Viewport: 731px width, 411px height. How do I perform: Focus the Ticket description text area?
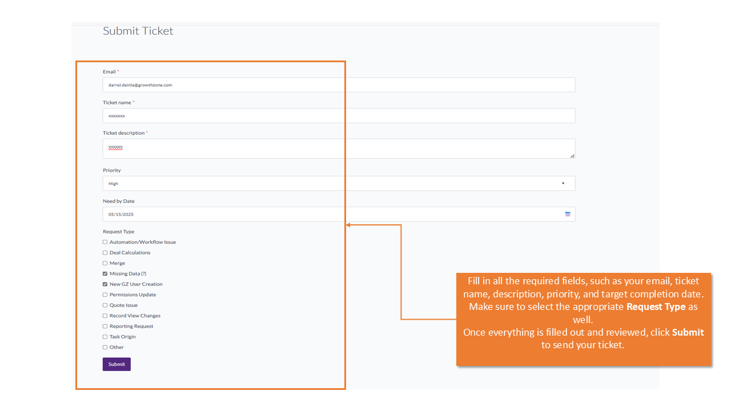tap(339, 148)
